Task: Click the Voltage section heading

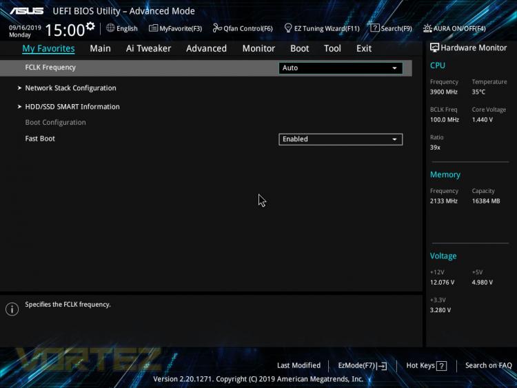Action: coord(443,256)
